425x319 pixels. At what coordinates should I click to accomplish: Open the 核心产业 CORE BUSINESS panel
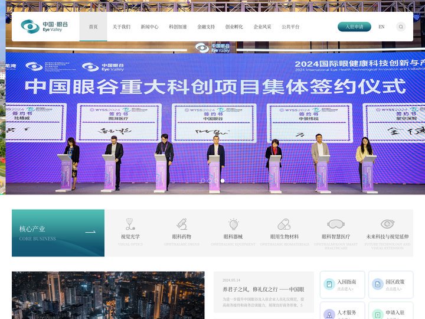coord(58,233)
